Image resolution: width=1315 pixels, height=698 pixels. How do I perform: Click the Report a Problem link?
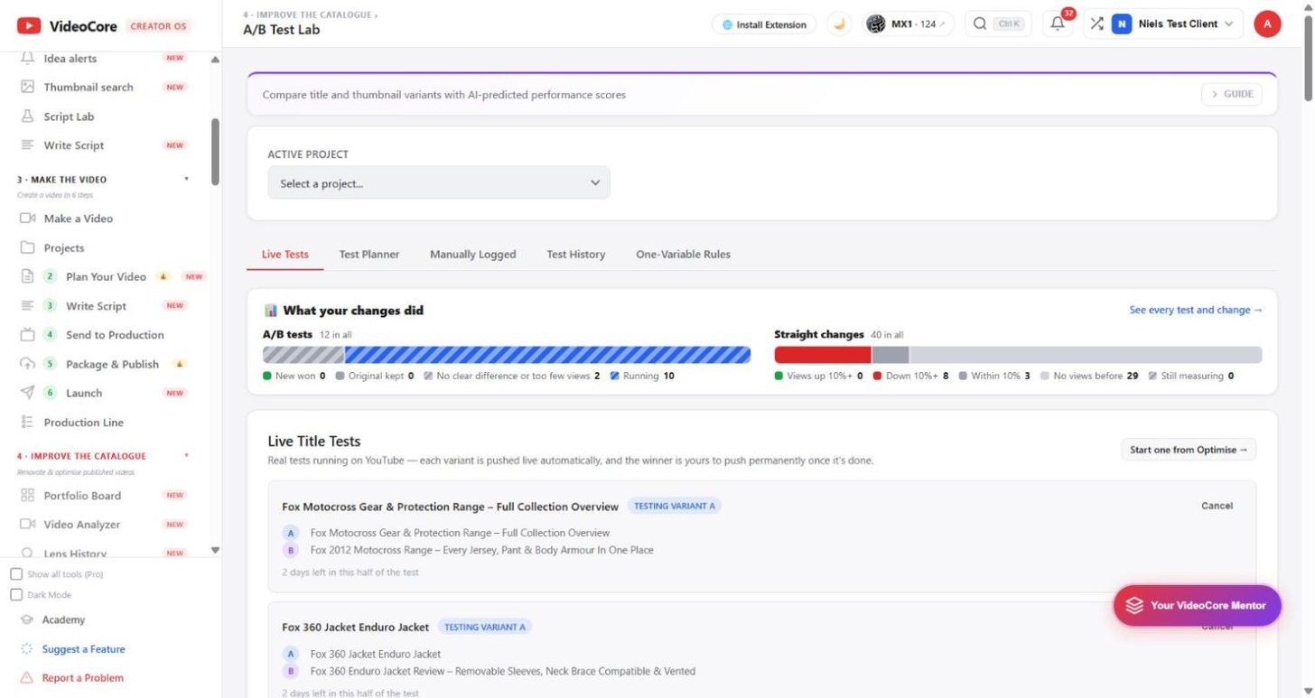coord(83,678)
